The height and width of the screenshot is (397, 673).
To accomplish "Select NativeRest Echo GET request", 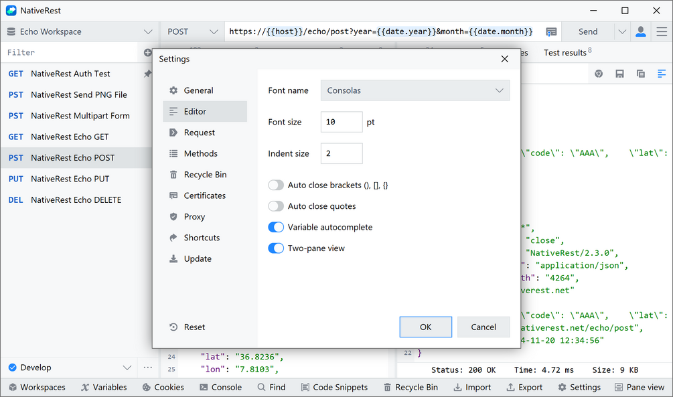I will (x=76, y=137).
